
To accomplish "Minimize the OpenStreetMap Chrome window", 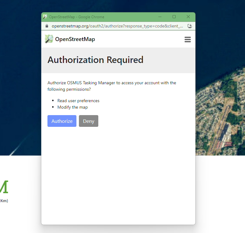I will [x=160, y=17].
